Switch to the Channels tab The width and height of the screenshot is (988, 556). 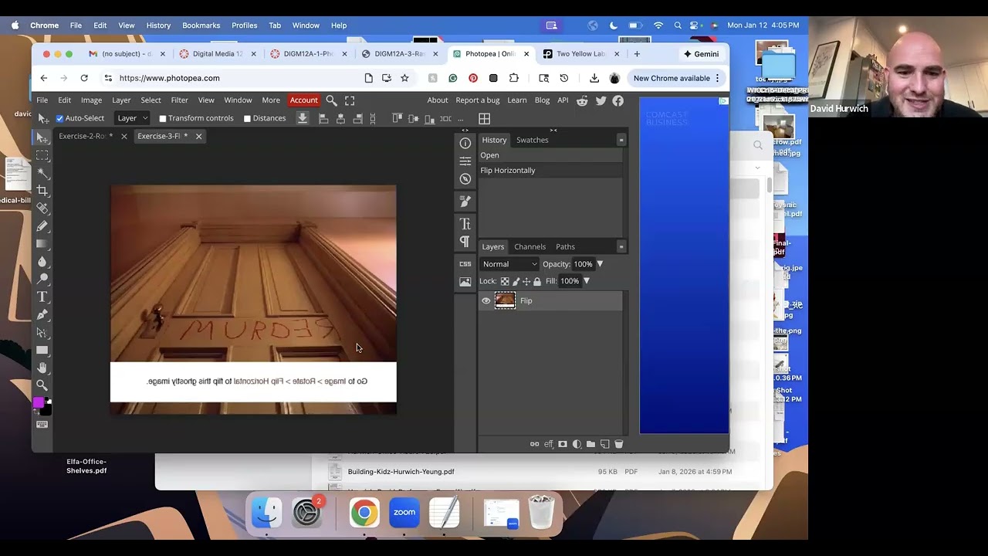[x=530, y=247]
